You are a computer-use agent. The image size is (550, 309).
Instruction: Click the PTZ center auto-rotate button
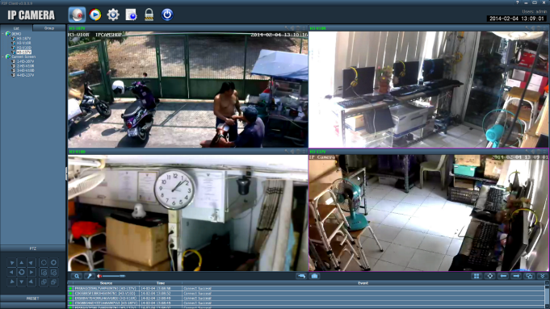tap(21, 272)
